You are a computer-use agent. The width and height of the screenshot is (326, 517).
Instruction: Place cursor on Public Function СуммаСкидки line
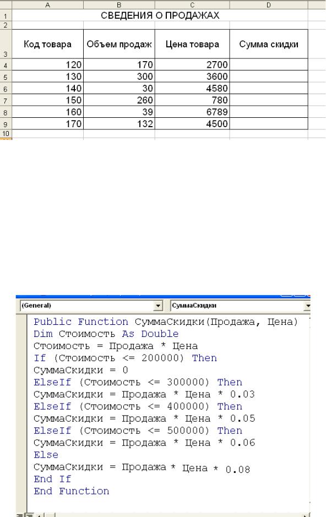coord(165,322)
